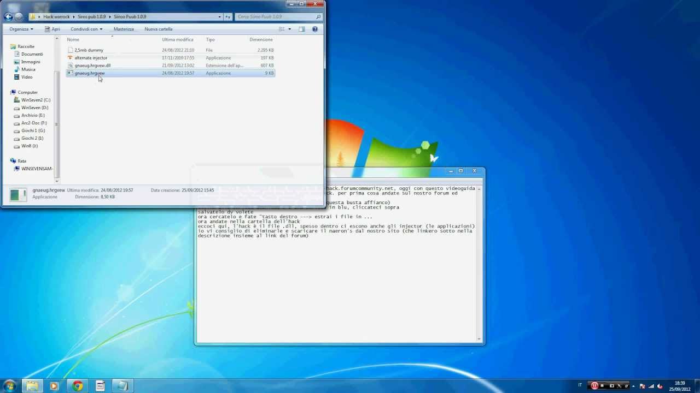The height and width of the screenshot is (393, 700).
Task: Click the search magnifier icon in Explorer
Action: pos(318,17)
